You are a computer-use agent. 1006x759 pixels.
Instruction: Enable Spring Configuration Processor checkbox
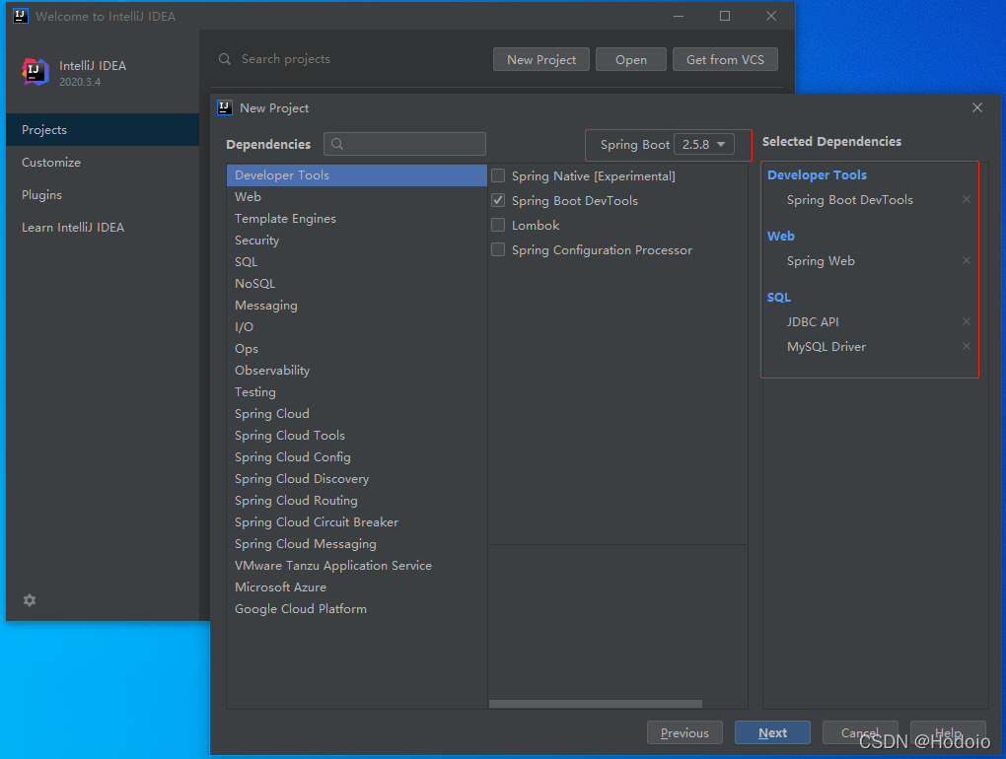coord(498,249)
